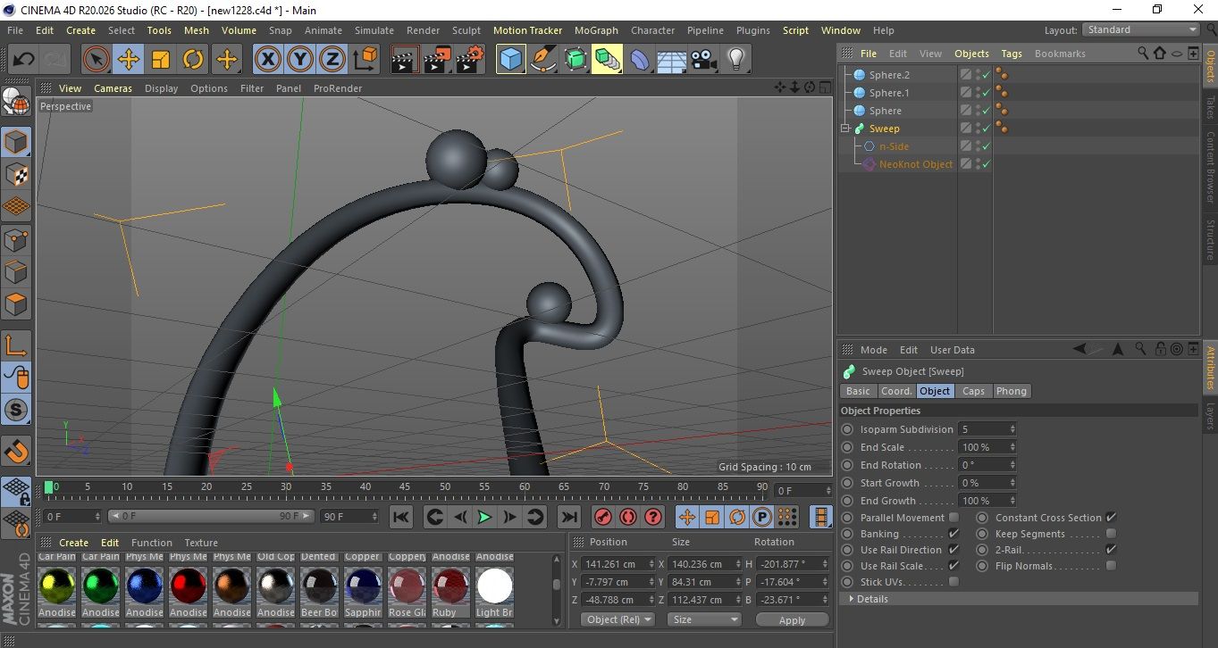Open the deformer Bend icon

pyautogui.click(x=639, y=60)
